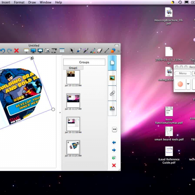Viewport: 195px width, 195px height.
Task: Click the Screen Shade icon
Action: [26, 51]
